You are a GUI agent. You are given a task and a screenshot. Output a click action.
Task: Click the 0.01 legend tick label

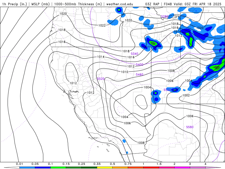point(19,164)
